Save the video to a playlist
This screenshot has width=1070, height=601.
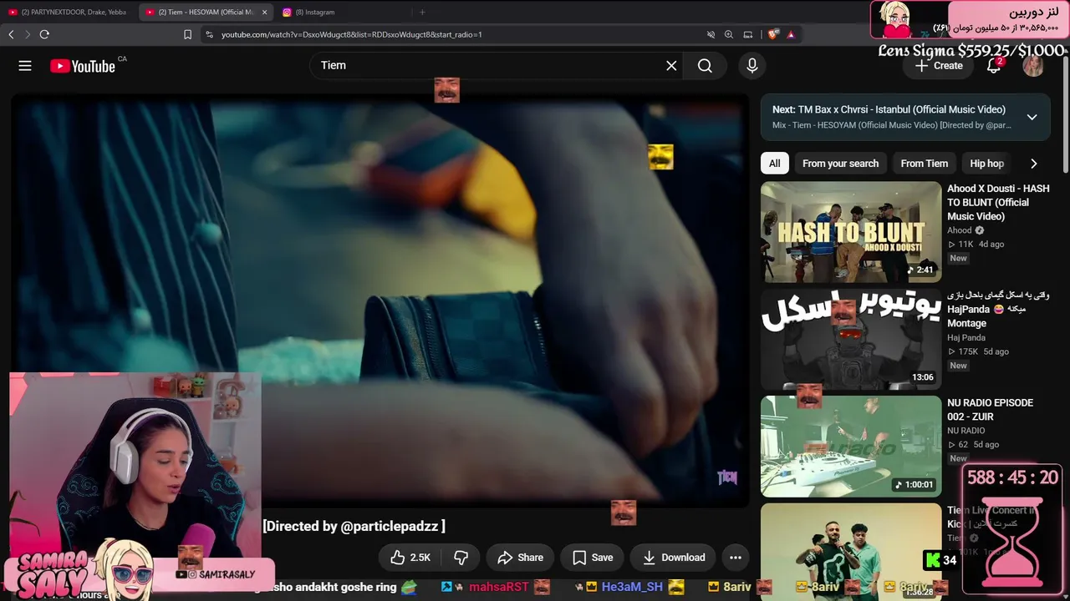[x=592, y=558]
